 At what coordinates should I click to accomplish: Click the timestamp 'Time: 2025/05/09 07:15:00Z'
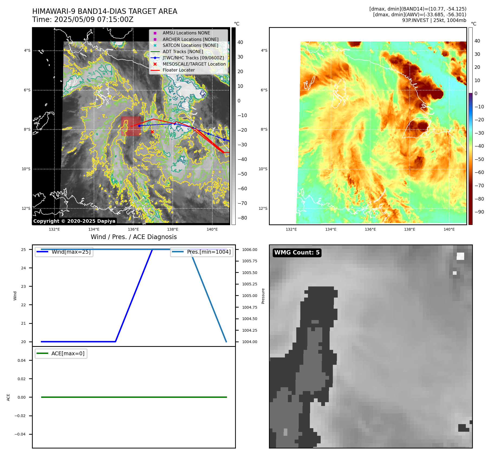click(x=83, y=20)
